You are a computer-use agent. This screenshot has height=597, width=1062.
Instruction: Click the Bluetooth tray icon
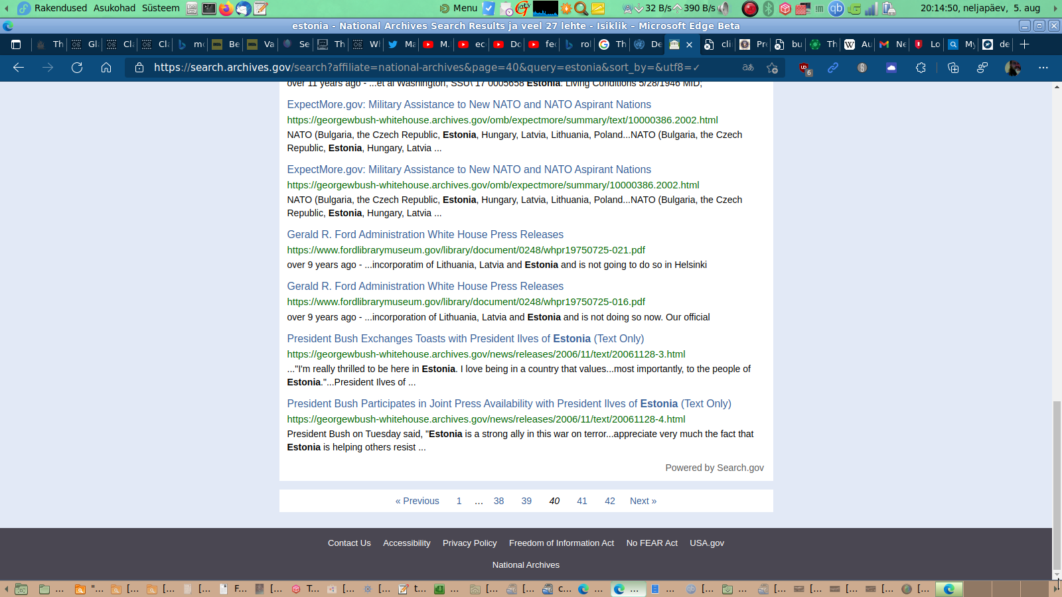pyautogui.click(x=768, y=8)
